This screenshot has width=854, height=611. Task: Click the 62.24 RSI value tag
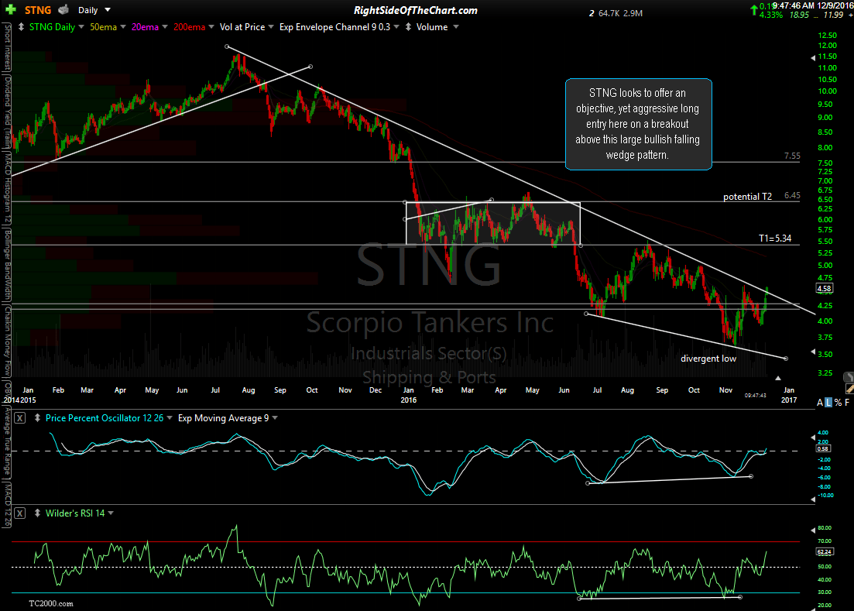click(825, 551)
